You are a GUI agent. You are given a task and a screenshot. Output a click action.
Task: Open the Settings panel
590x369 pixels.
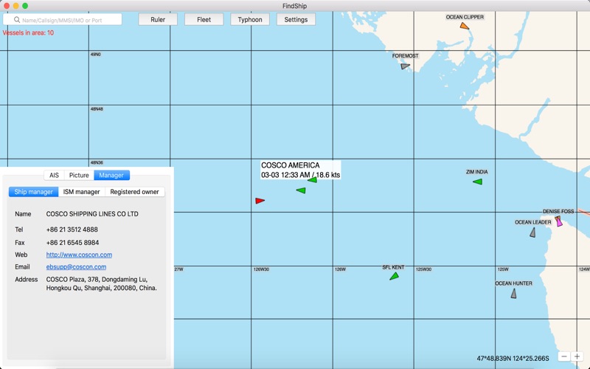pos(296,20)
